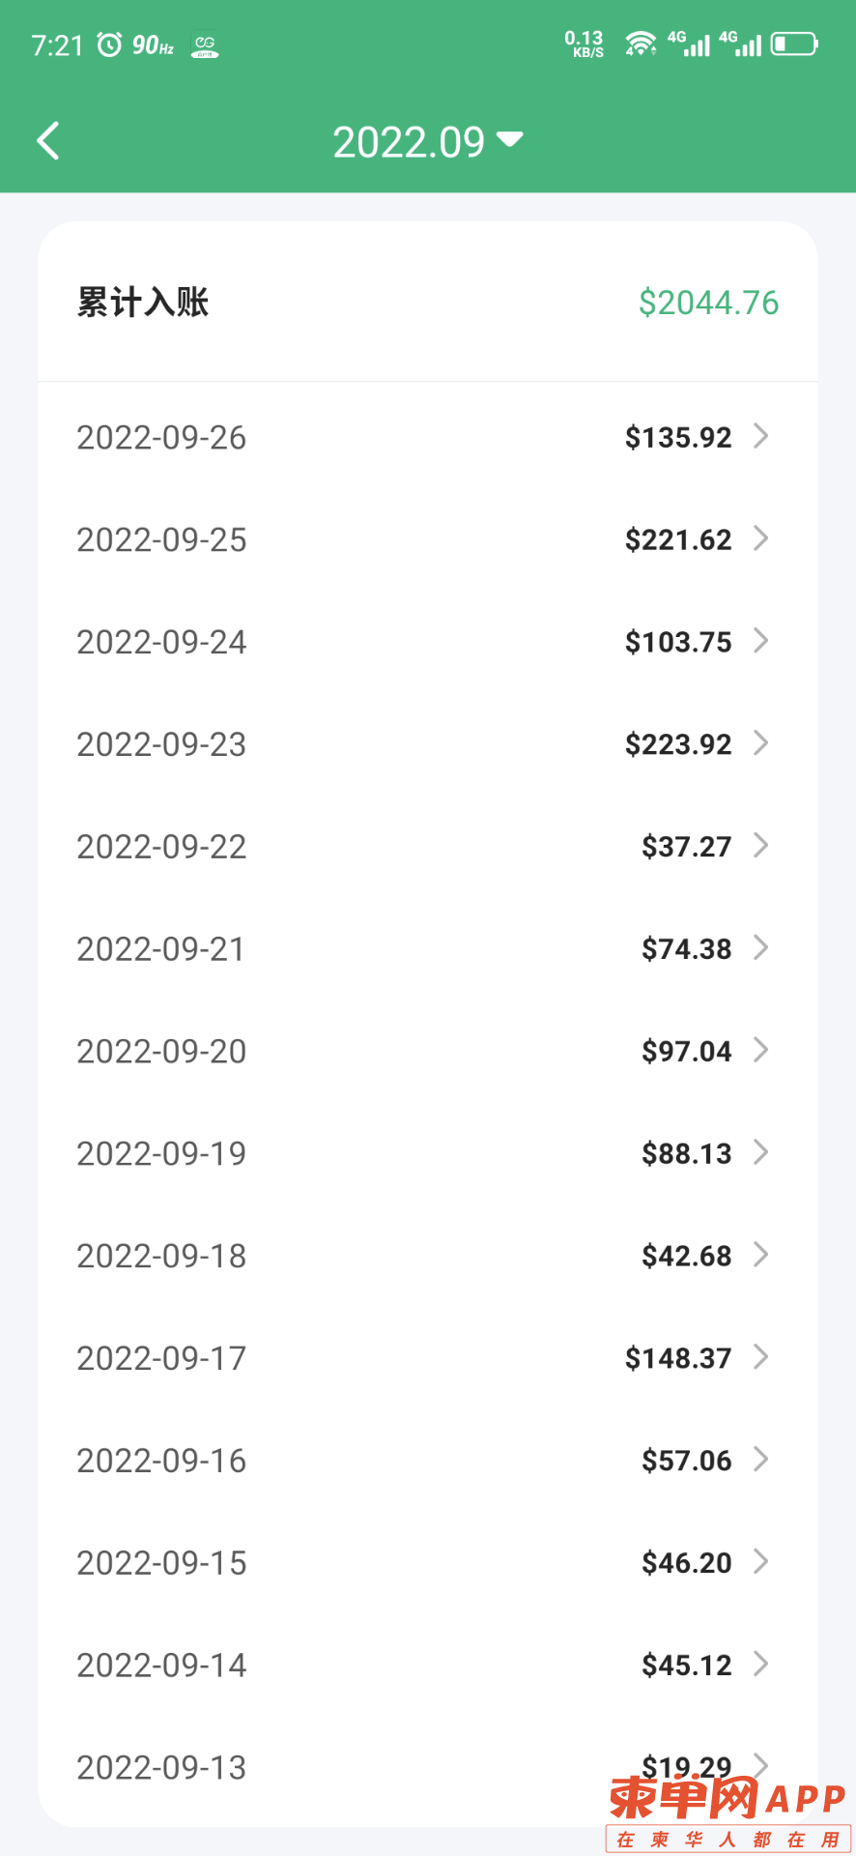Tap chevron next to $37.27
The height and width of the screenshot is (1856, 856).
pos(761,846)
